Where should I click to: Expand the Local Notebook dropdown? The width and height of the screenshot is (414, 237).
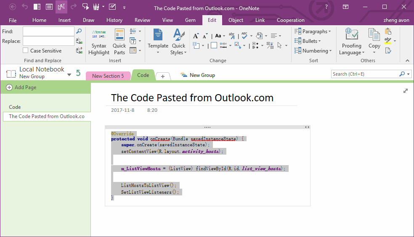click(69, 75)
